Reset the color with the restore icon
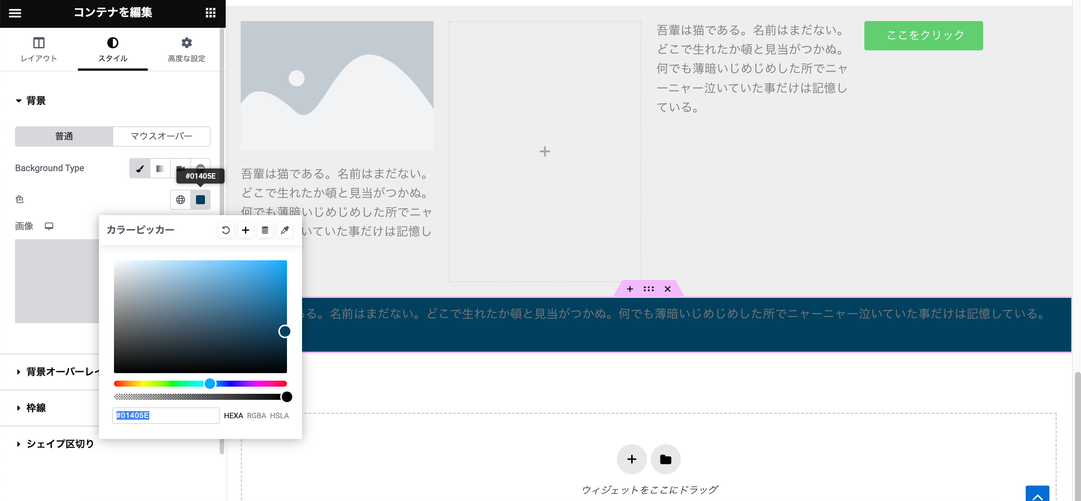The height and width of the screenshot is (501, 1081). 226,230
